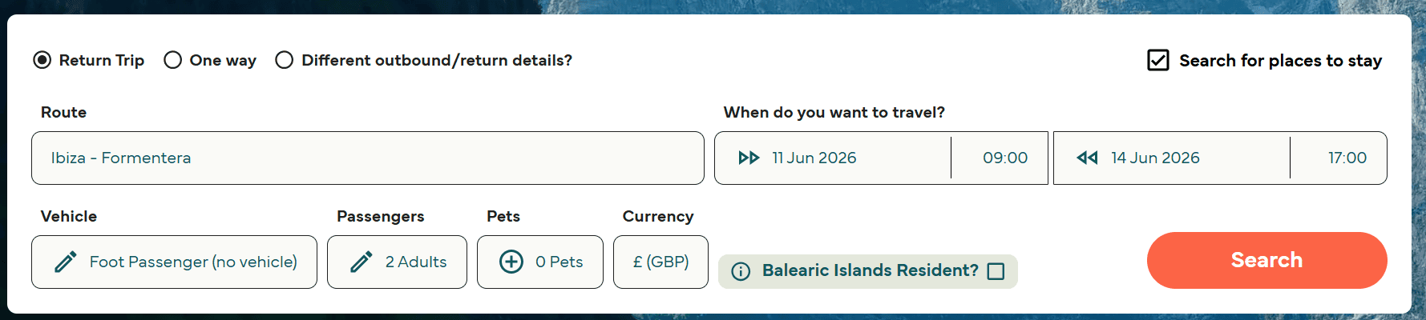Click the pencil icon in Vehicle field
Viewport: 1426px width, 320px height.
[x=66, y=262]
